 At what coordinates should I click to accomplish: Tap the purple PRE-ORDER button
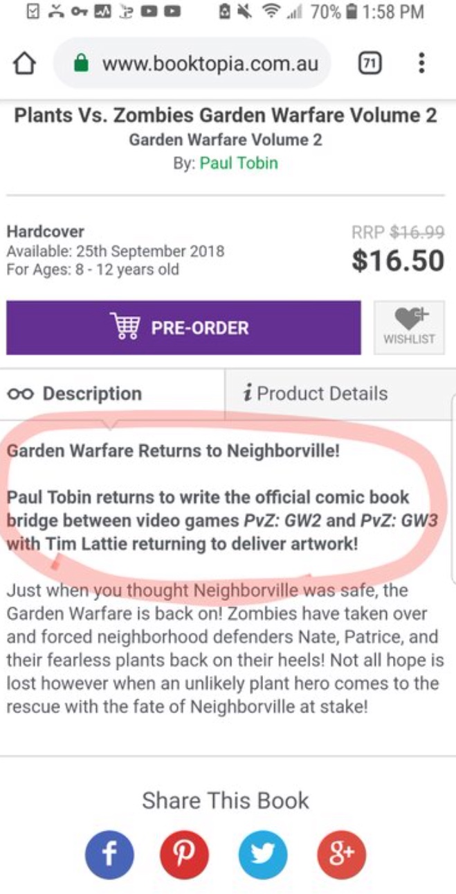pos(183,328)
